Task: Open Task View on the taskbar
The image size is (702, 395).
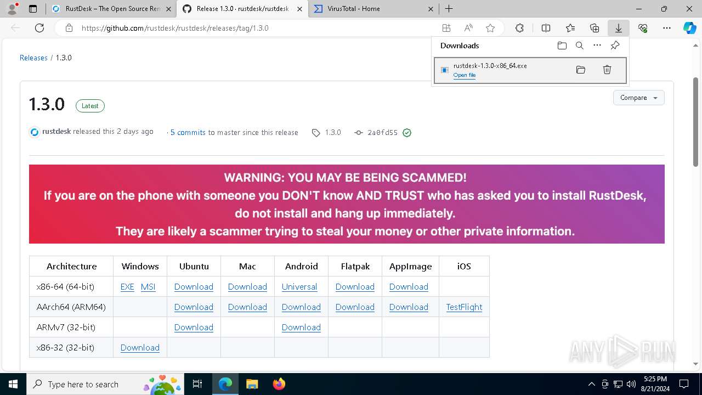Action: 197,384
